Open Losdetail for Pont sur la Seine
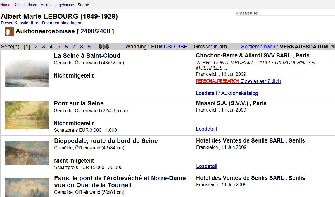The image size is (335, 197). coord(206,129)
